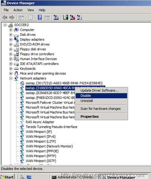Viewport: 151px width, 179px height.
Task: Choose Scan for hardware changes in context menu
Action: pos(102,109)
